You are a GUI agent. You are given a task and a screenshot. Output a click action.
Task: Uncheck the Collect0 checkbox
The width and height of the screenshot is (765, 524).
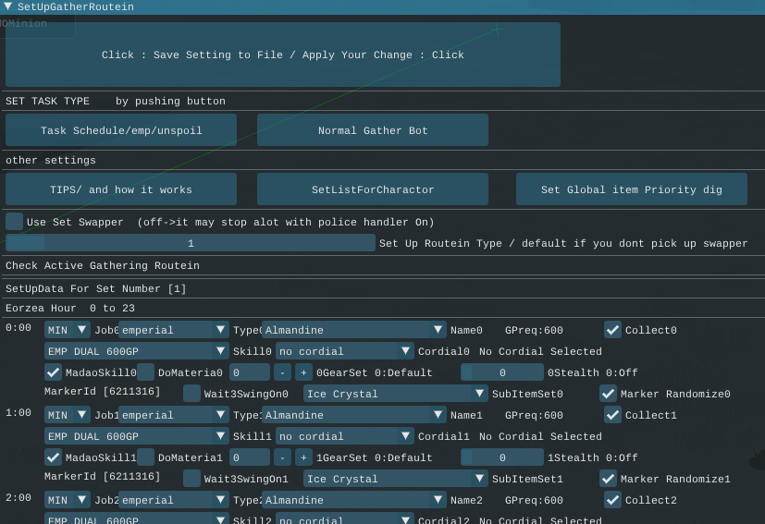click(612, 330)
